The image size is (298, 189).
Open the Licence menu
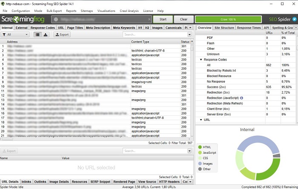148,11
